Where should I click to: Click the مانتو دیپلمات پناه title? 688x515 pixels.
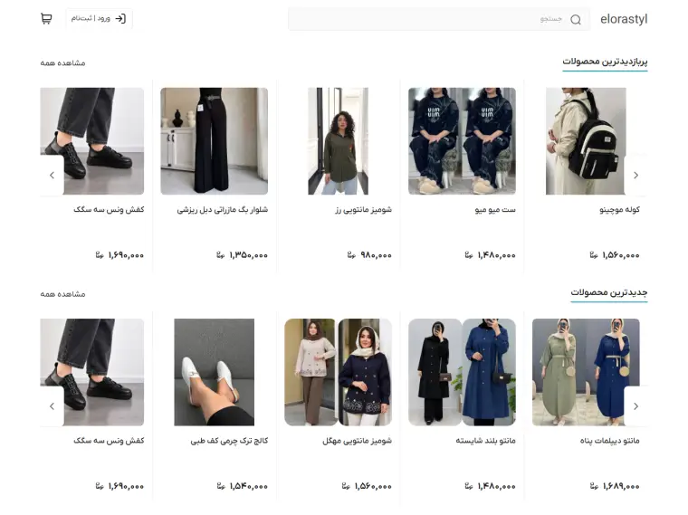[x=610, y=441]
